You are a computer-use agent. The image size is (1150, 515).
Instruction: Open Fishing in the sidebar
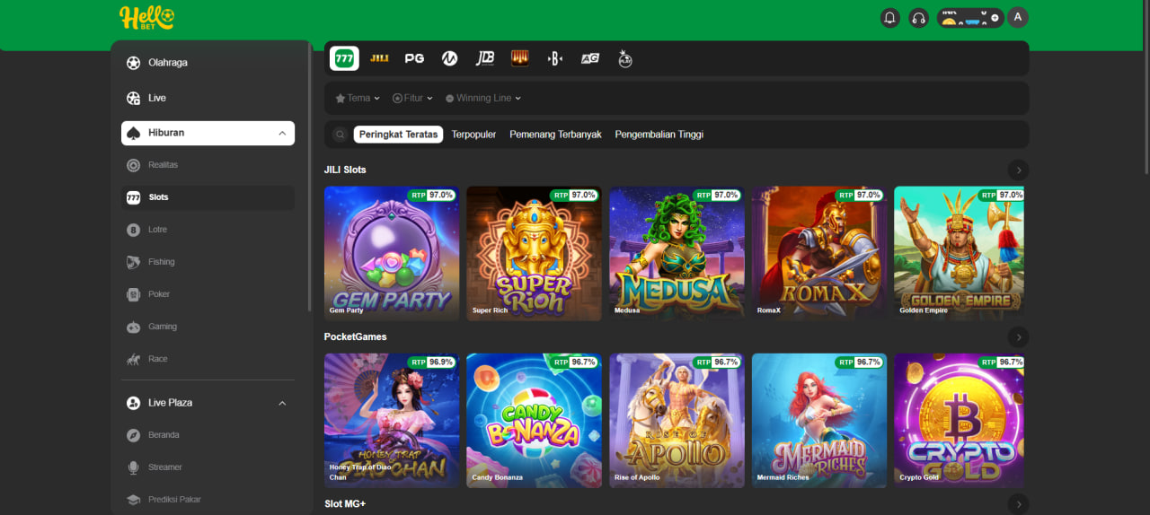tap(208, 262)
